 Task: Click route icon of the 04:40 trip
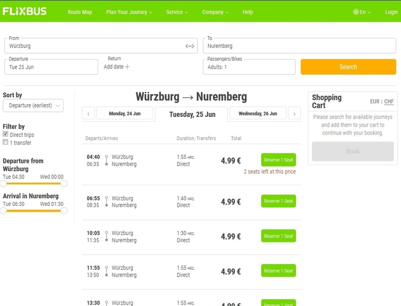click(x=106, y=161)
